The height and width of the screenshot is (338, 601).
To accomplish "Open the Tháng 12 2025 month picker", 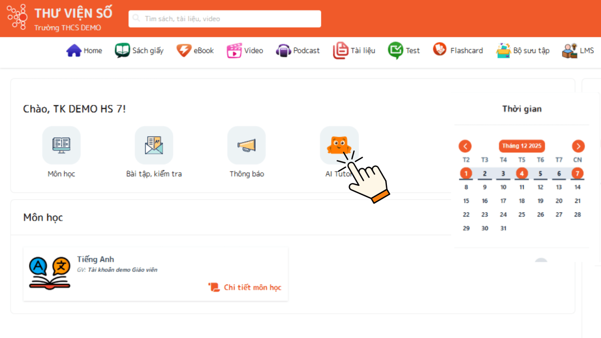I will click(x=522, y=146).
